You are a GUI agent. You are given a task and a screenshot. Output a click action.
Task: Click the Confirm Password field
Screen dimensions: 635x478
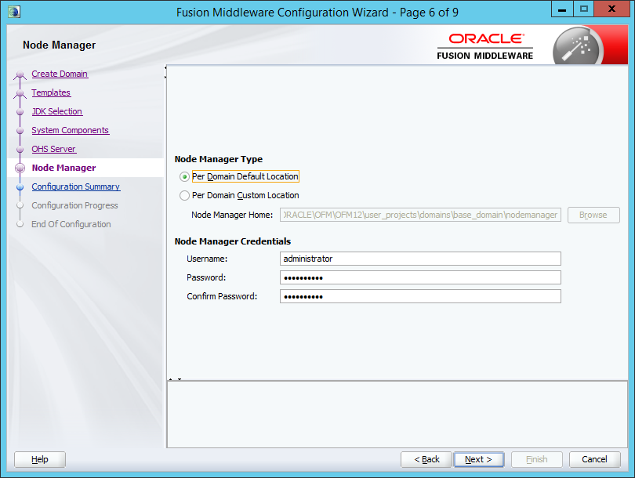[420, 296]
